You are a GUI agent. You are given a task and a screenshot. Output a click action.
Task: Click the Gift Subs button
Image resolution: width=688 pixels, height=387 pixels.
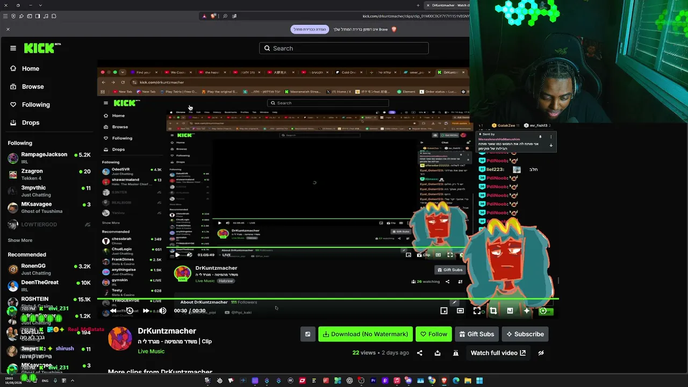pos(477,334)
